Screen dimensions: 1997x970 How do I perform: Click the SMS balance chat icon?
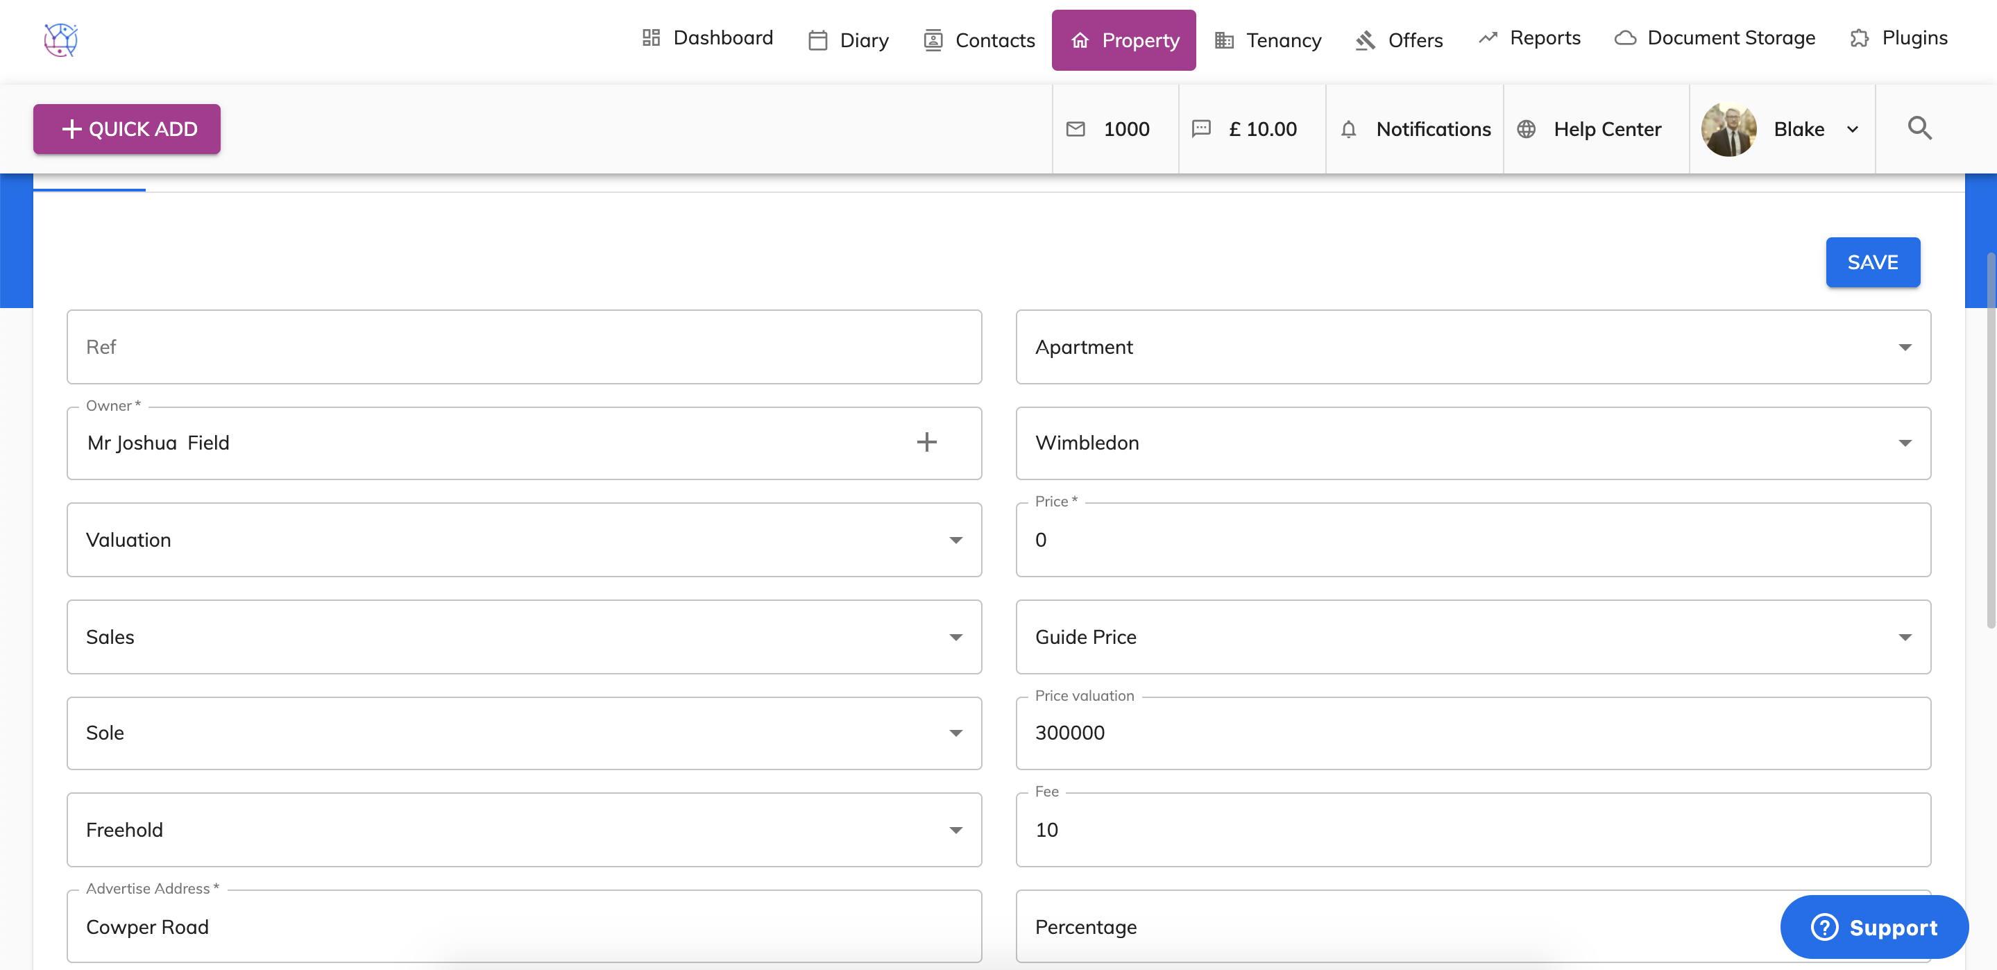coord(1201,129)
